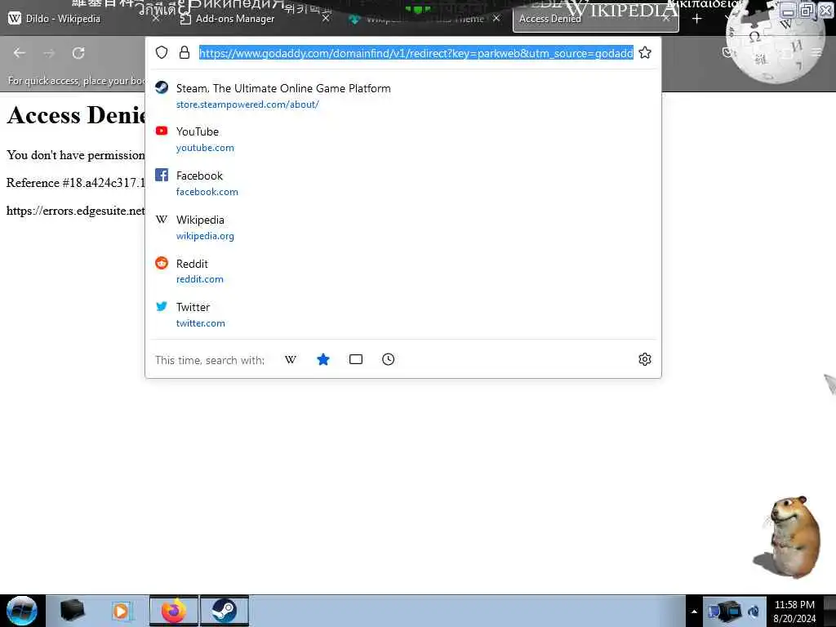Choose the YouTube suggestion
Screen dimensions: 836x627
[403, 139]
